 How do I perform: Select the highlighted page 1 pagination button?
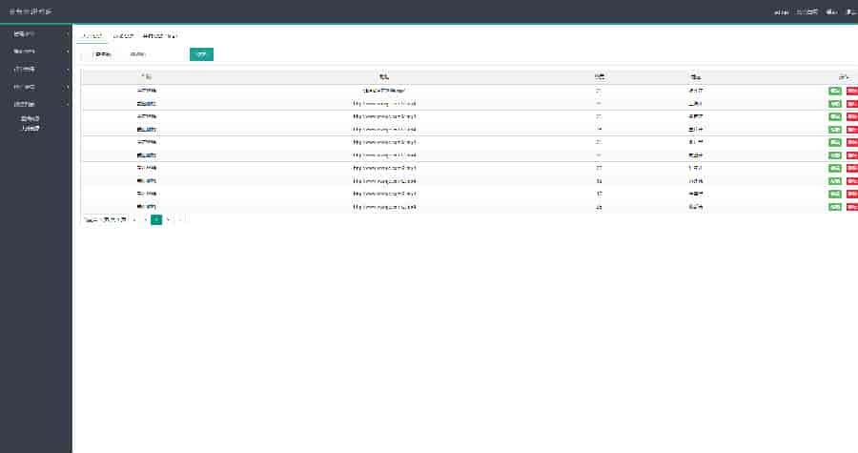coord(156,219)
